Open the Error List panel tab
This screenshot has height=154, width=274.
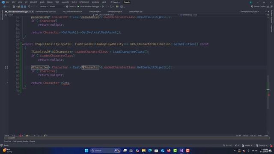8,141
